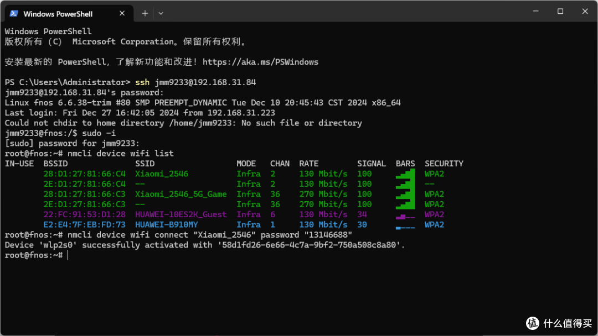This screenshot has height=336, width=598.
Task: Click the Last login line
Action: coord(140,113)
